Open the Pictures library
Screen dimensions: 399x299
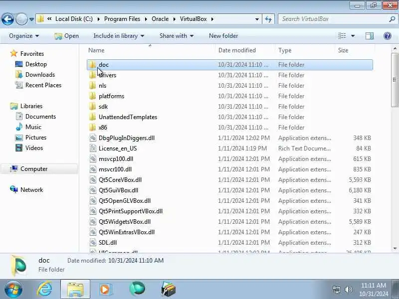point(36,138)
